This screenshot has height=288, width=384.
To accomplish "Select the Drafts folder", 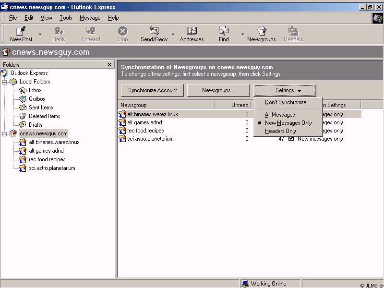I will [x=36, y=125].
